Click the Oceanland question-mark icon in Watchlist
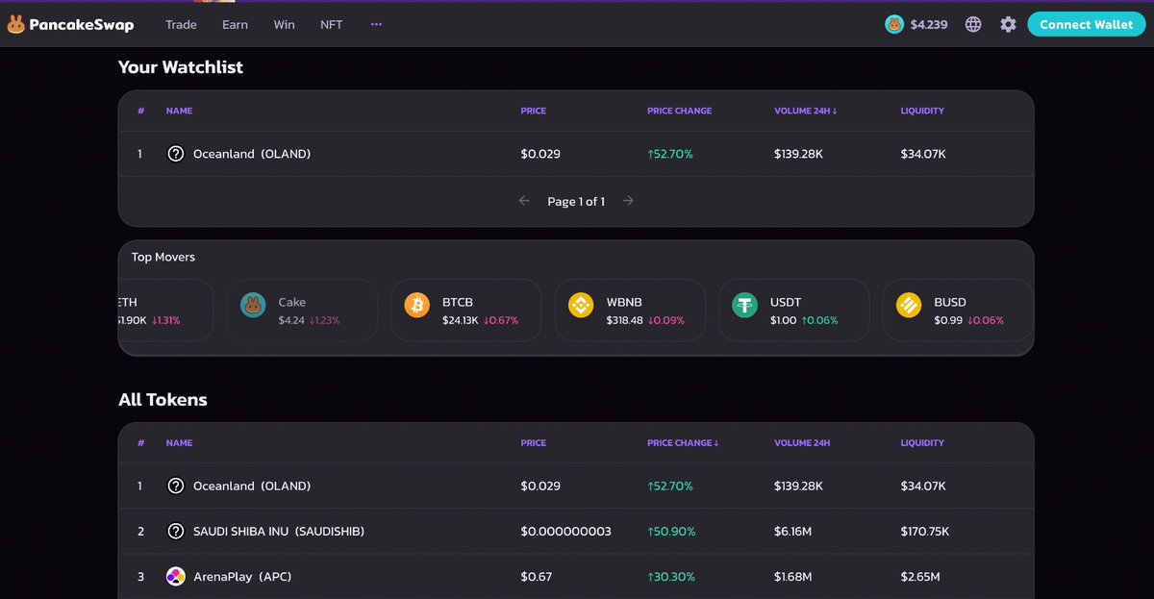This screenshot has width=1154, height=599. point(175,154)
